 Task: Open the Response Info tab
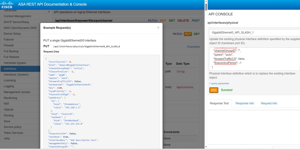[x=244, y=103]
